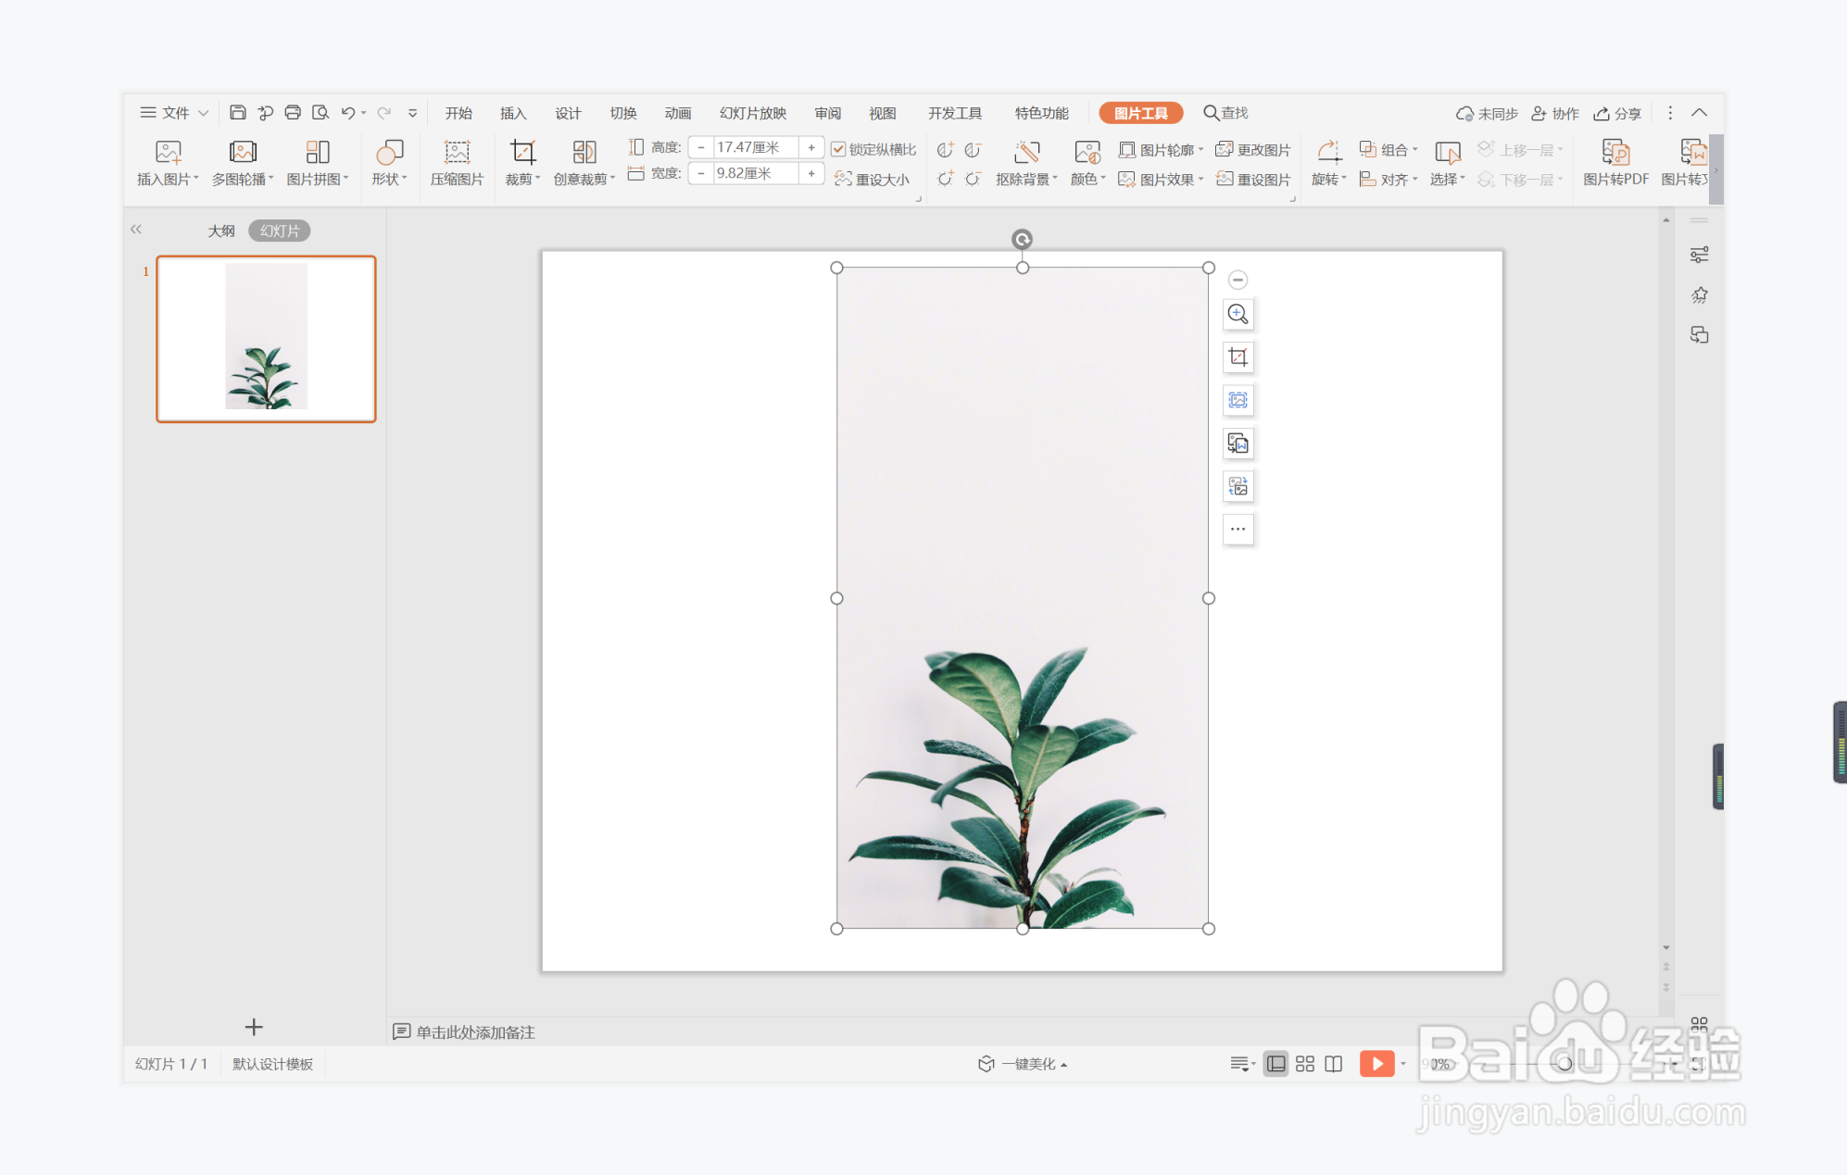Click the Save icon in quick toolbar
Image resolution: width=1847 pixels, height=1175 pixels.
[237, 113]
